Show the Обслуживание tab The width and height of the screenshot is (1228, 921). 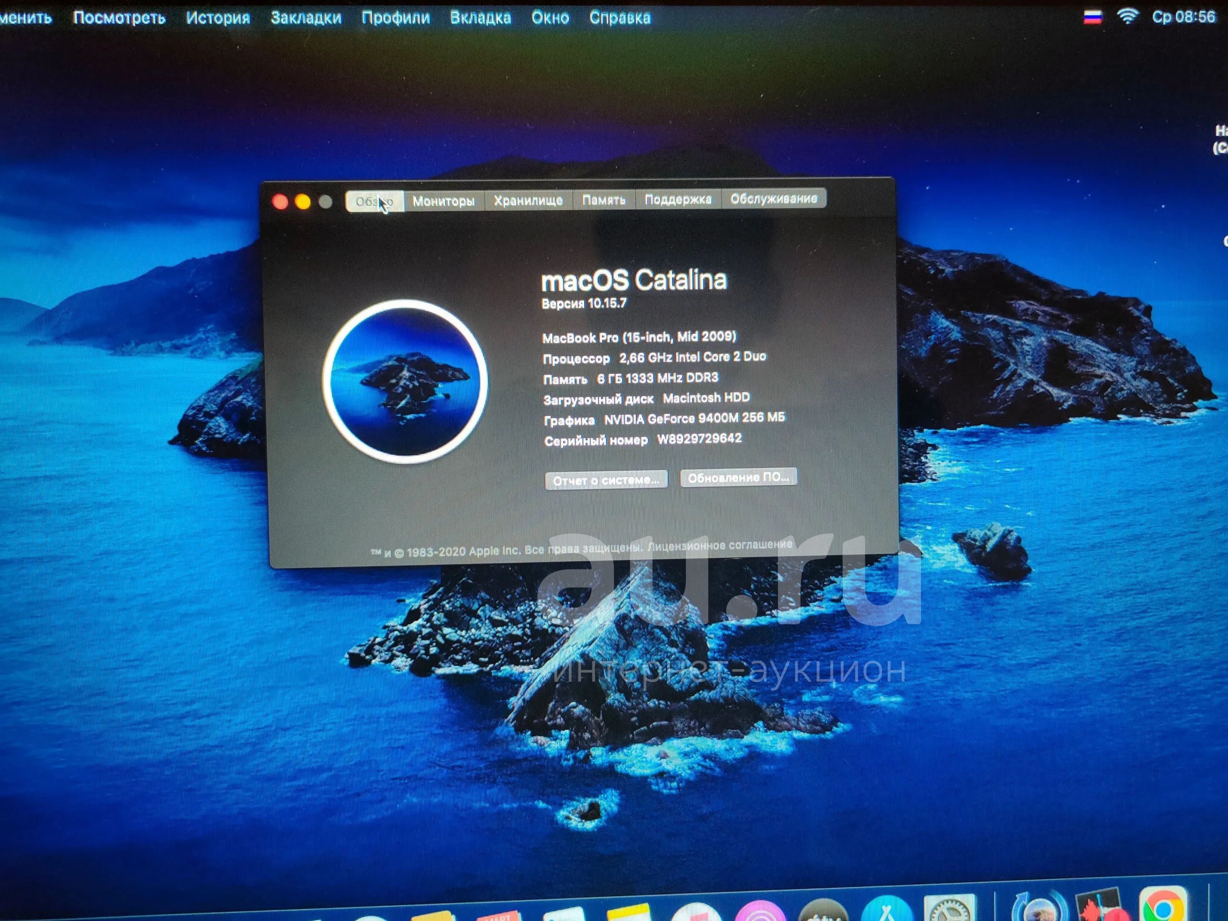point(774,198)
